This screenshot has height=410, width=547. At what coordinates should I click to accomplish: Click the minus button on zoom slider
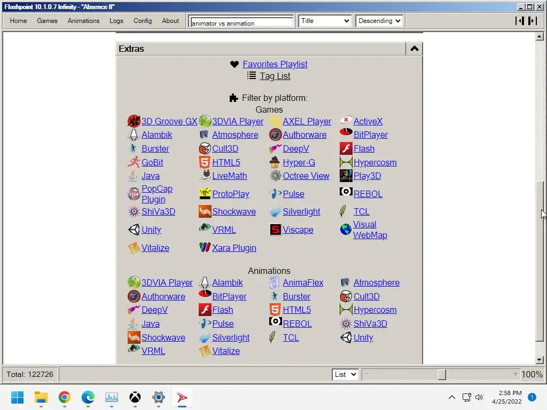(x=366, y=374)
